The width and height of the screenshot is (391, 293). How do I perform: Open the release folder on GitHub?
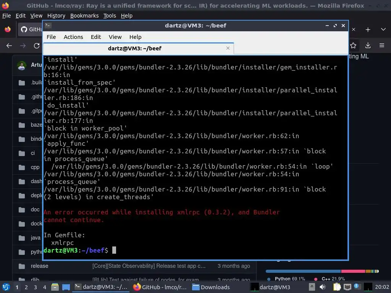[x=39, y=266]
